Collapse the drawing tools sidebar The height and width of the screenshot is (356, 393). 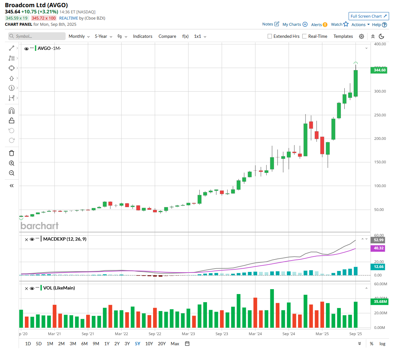coord(11,185)
